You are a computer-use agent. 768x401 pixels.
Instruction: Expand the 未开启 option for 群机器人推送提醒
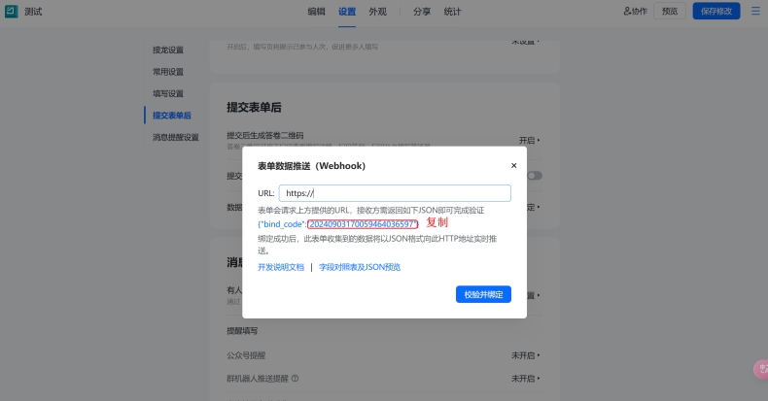click(526, 379)
